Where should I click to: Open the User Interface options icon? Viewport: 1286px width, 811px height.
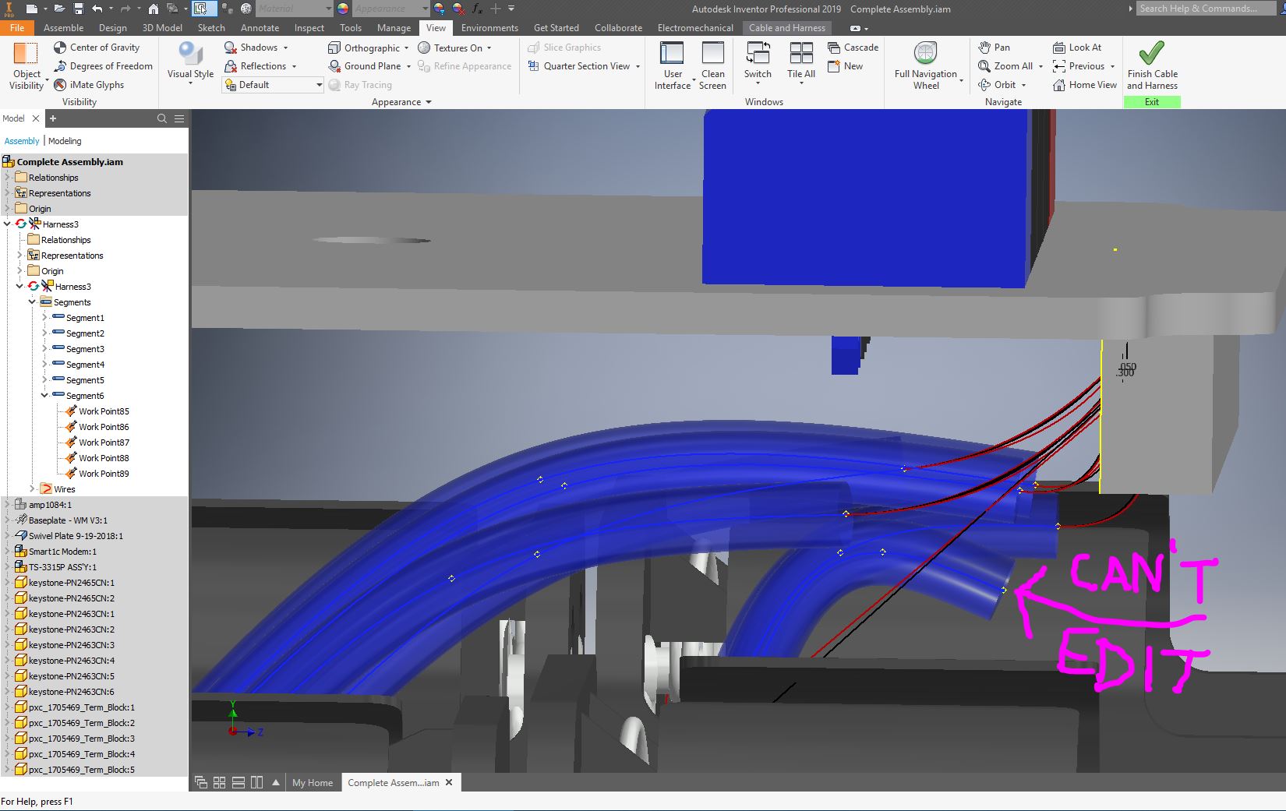pyautogui.click(x=672, y=53)
